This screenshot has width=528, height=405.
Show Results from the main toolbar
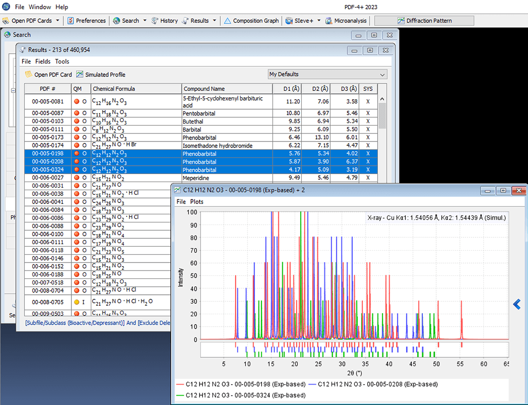click(196, 20)
